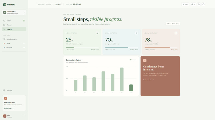Click the "A gentle start" label
Image resolution: width=215 pixels, height=120 pixels.
(x=95, y=50)
